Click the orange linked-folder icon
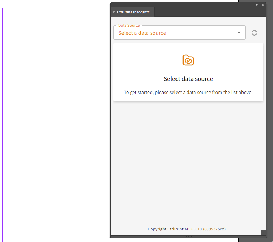This screenshot has height=242, width=273. coord(188,60)
